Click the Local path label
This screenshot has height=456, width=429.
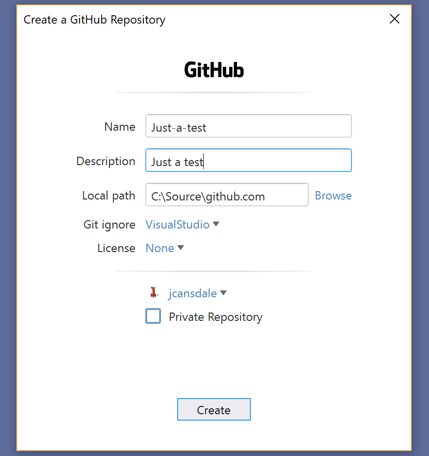click(108, 196)
